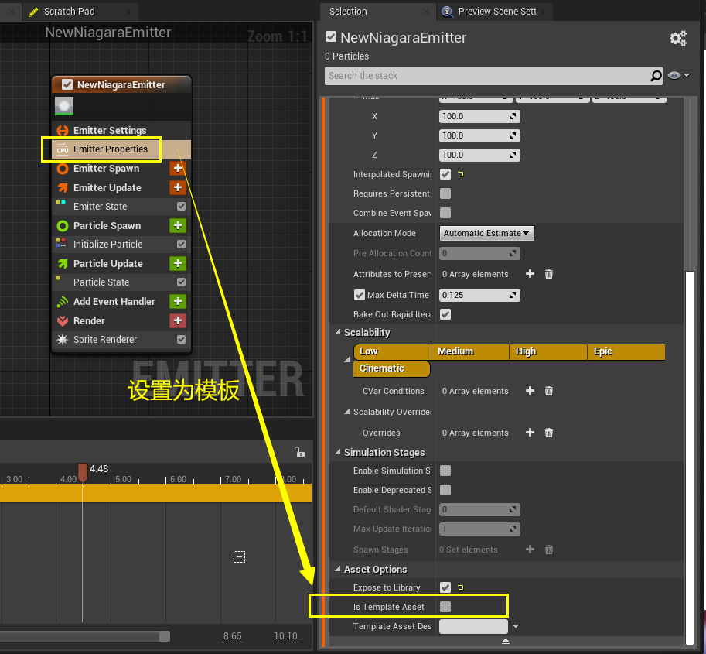The width and height of the screenshot is (706, 654).
Task: Click the horizontal timeline scrollbar
Action: (84, 636)
